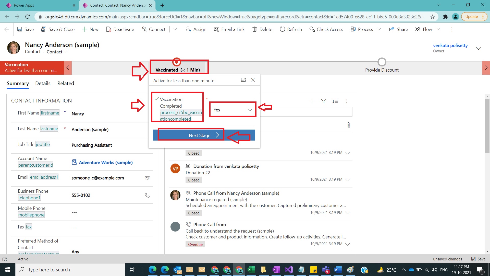Open Adventure Works (sample) account link
The height and width of the screenshot is (276, 490).
[x=106, y=163]
